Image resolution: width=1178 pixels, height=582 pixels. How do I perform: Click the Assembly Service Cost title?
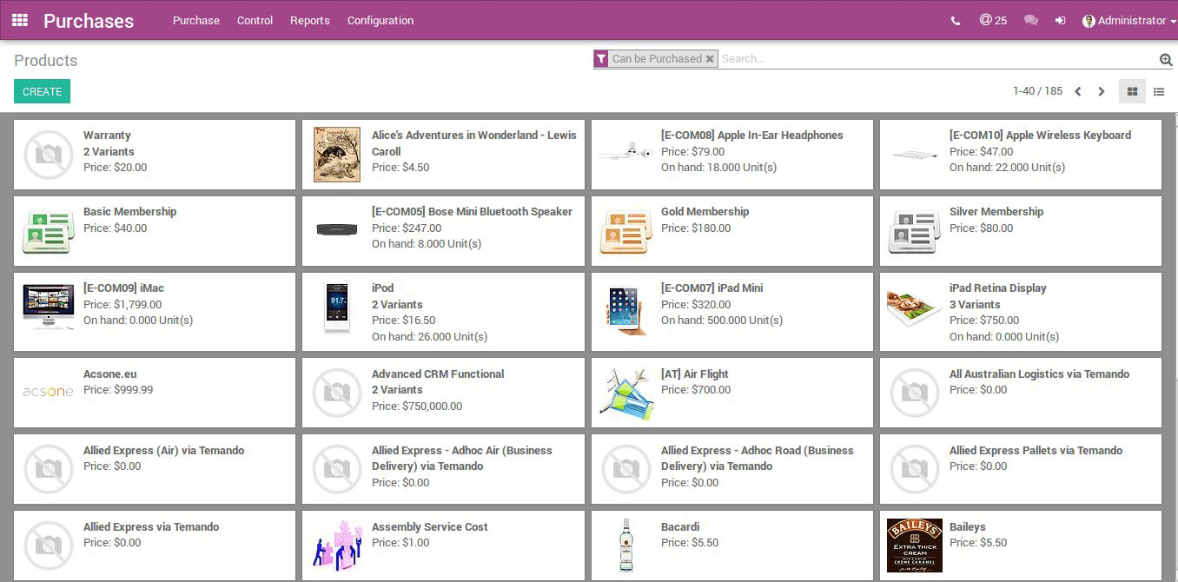tap(430, 527)
